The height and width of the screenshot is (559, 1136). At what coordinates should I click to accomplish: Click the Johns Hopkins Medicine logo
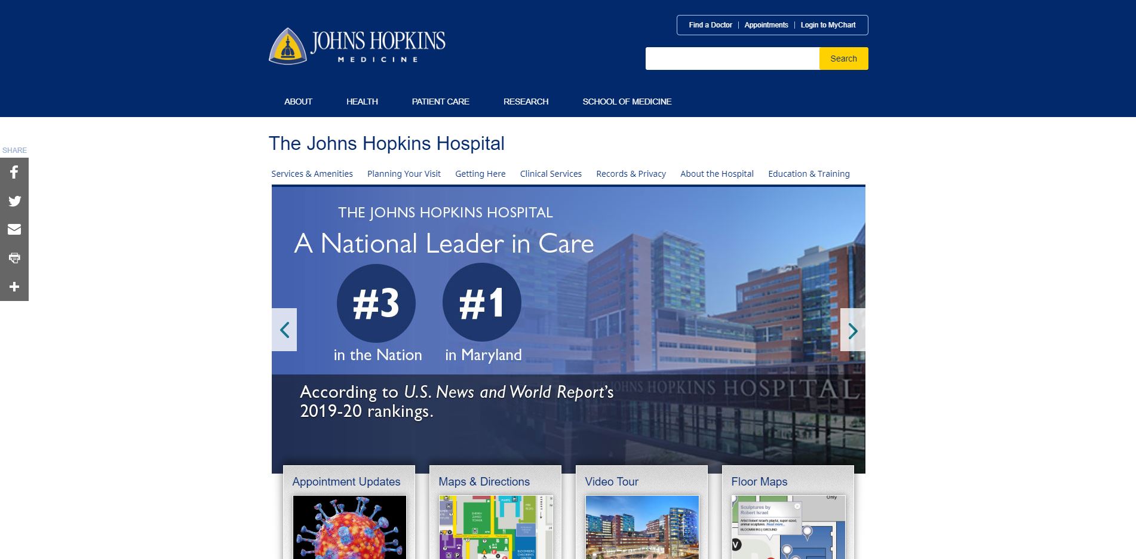coord(357,45)
